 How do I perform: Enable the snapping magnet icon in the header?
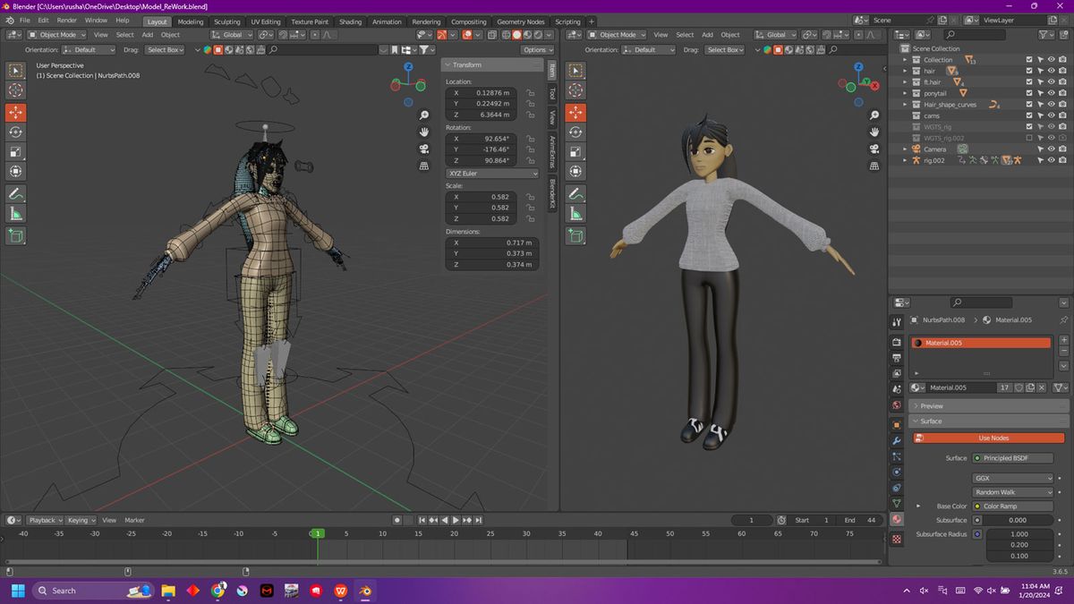click(284, 35)
